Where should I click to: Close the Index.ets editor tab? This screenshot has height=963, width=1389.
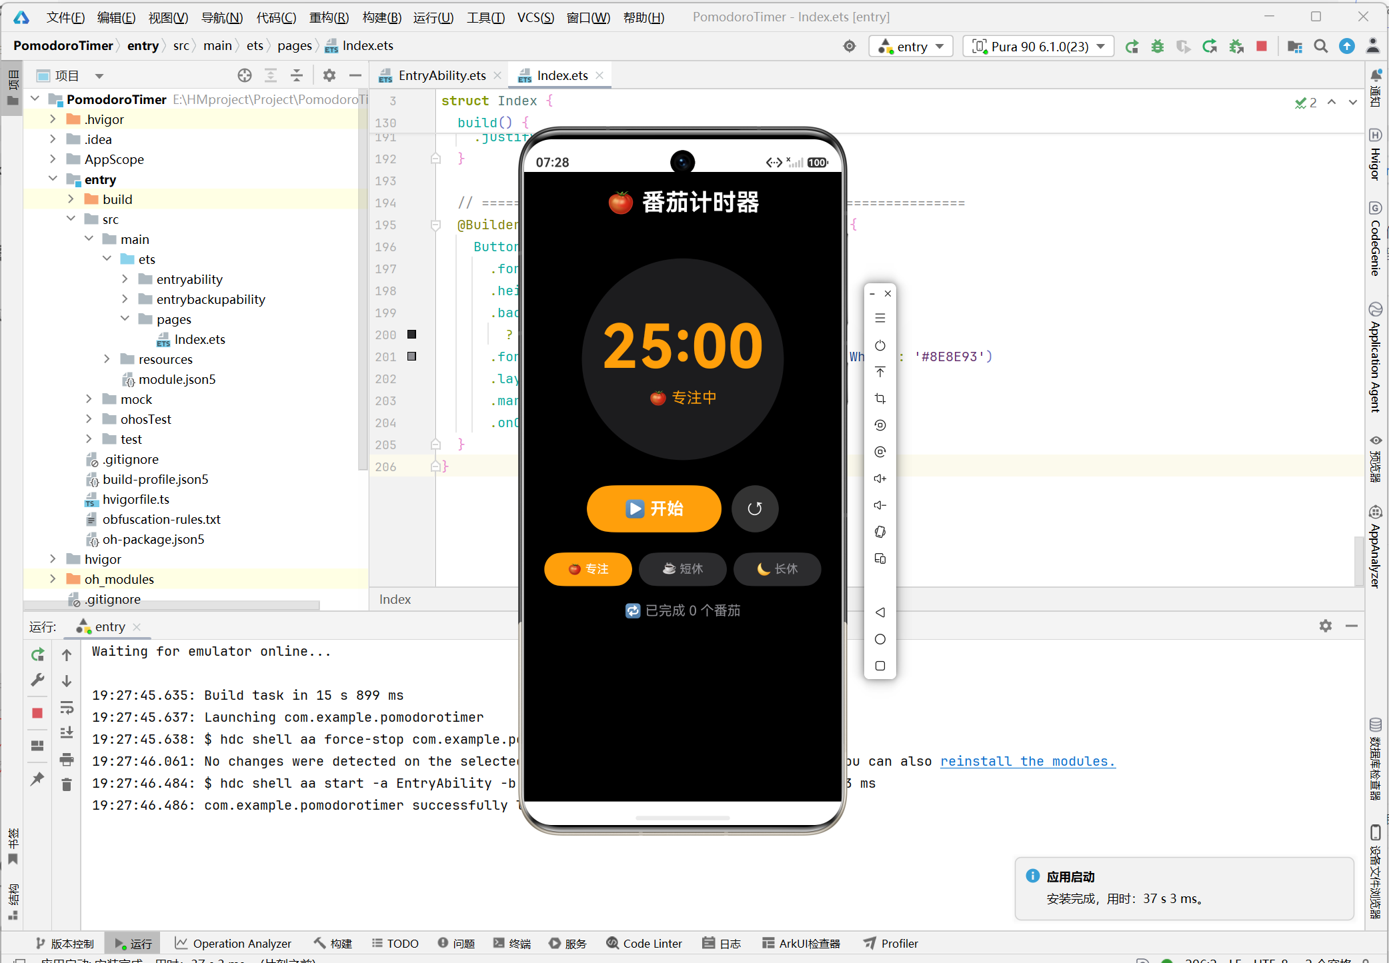point(599,75)
